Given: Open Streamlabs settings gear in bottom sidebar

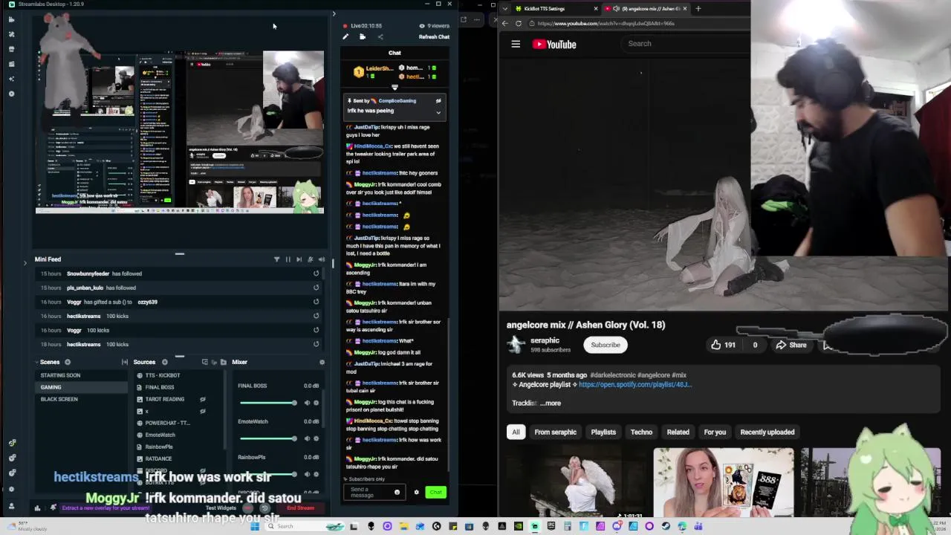Looking at the screenshot, I should pos(11,488).
